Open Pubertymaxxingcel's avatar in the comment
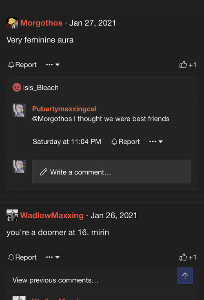The image size is (204, 300). (19, 110)
